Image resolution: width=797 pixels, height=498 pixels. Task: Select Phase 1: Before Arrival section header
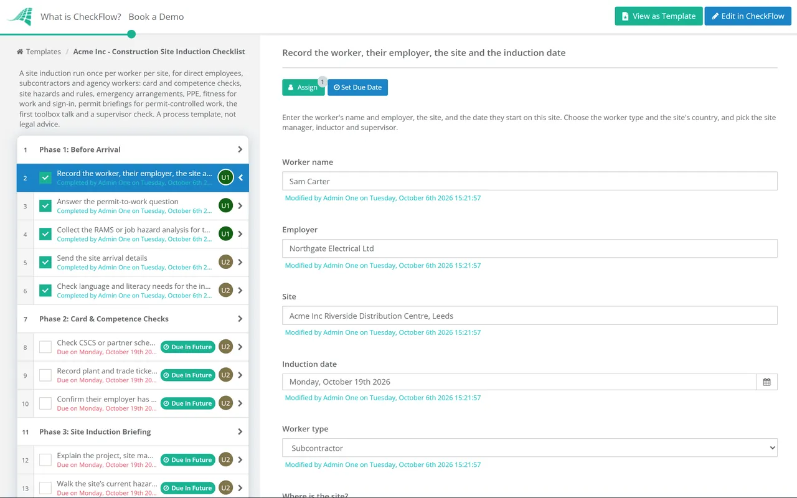click(133, 149)
